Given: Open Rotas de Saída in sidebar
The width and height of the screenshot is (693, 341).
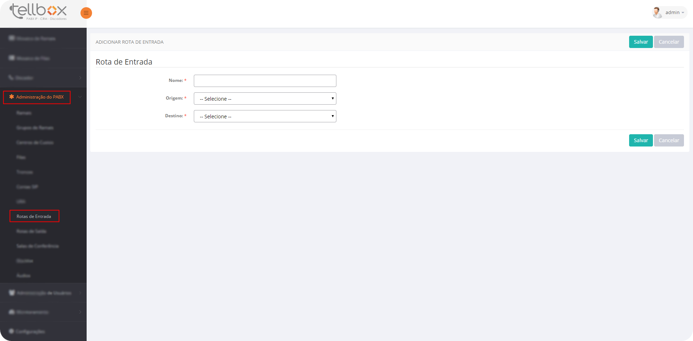Looking at the screenshot, I should point(31,231).
